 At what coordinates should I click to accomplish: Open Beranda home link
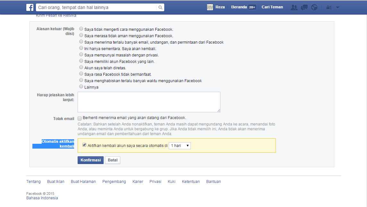[x=239, y=7]
